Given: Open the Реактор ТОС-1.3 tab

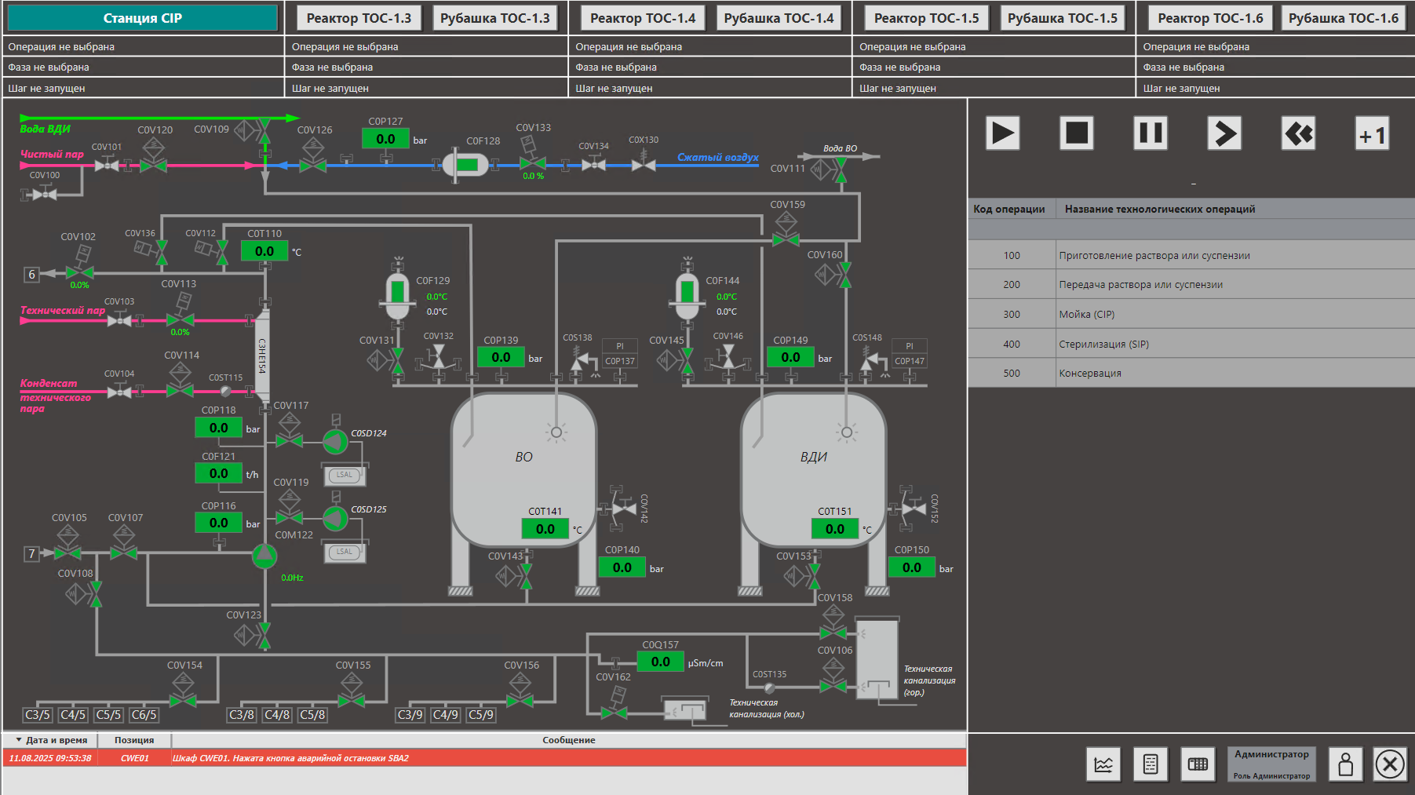Looking at the screenshot, I should [359, 18].
